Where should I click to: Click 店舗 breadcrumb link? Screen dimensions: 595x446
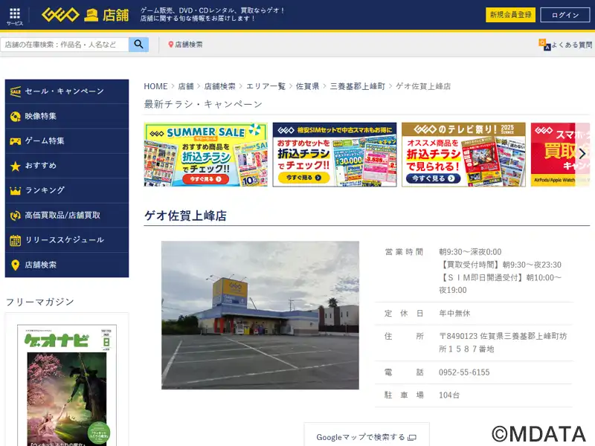click(186, 86)
